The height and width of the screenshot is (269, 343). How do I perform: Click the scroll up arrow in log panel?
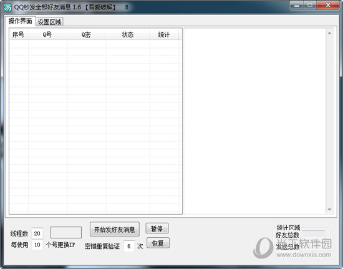(329, 33)
